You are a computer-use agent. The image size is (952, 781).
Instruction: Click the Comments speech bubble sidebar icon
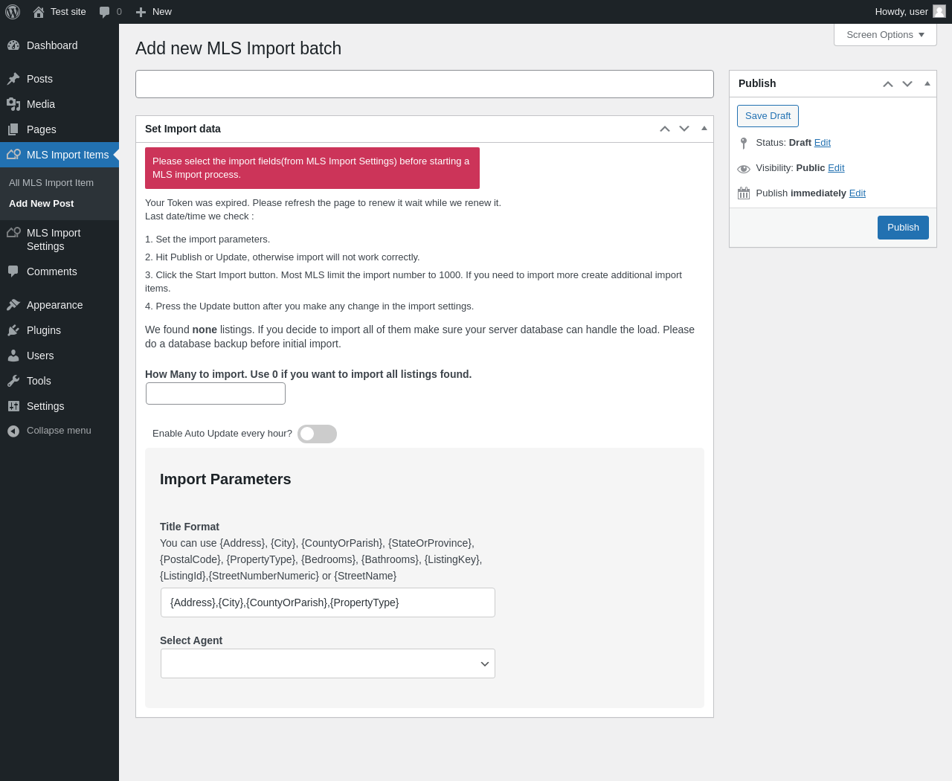(13, 271)
